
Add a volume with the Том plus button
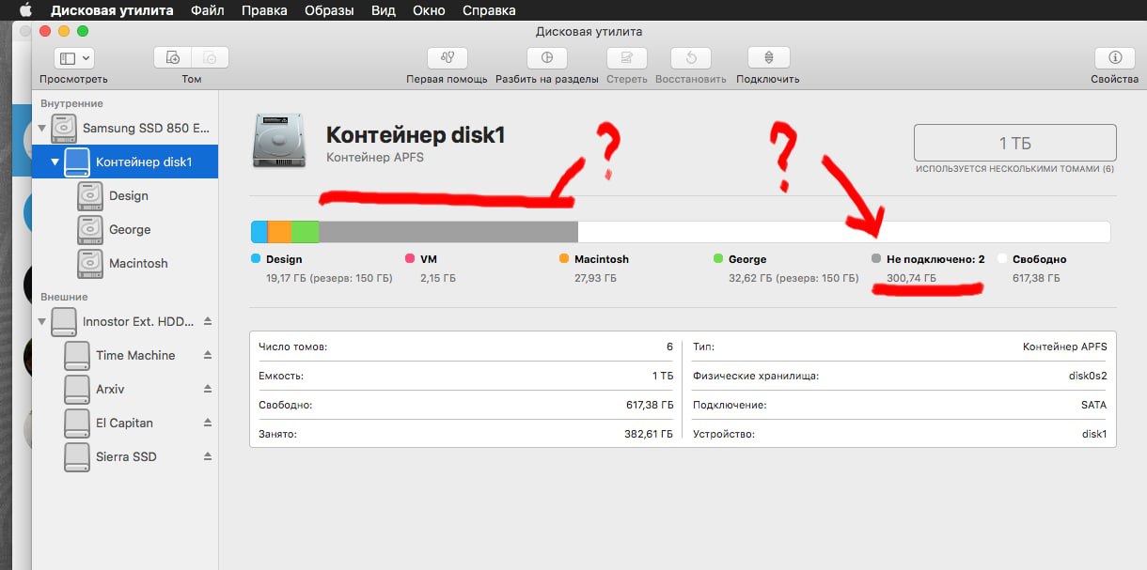(173, 57)
